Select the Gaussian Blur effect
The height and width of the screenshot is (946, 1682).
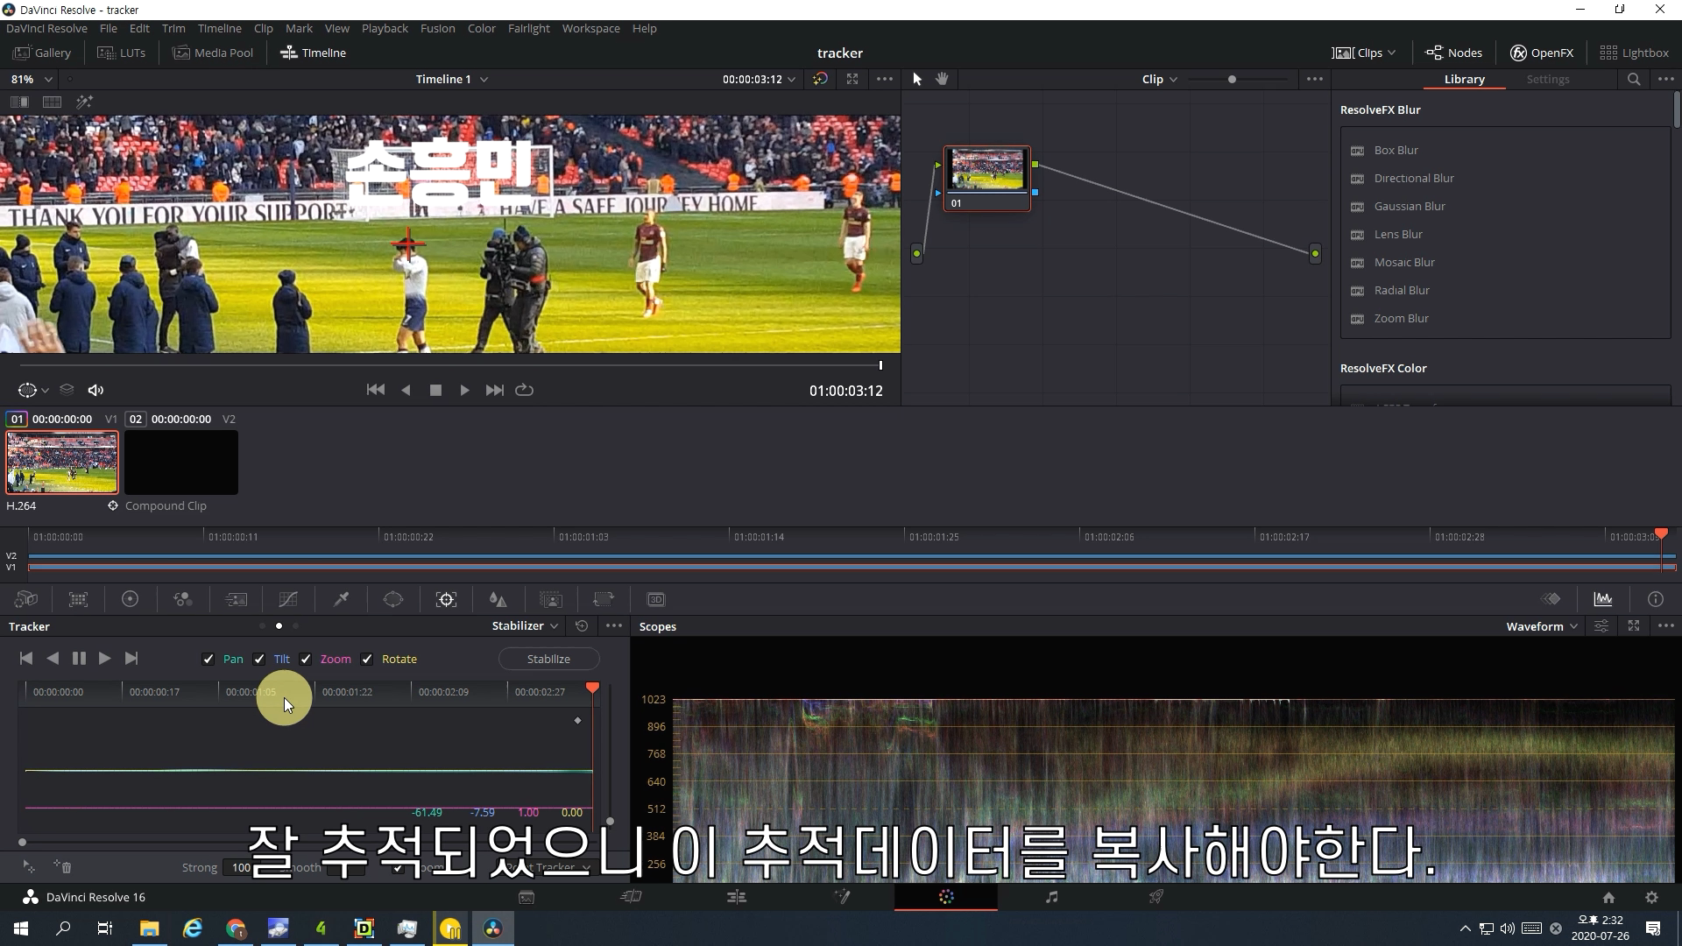tap(1410, 206)
